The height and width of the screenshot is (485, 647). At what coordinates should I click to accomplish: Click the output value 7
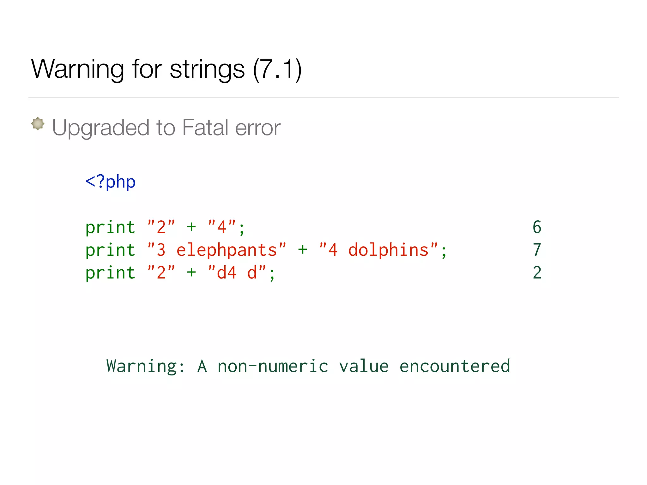point(537,250)
